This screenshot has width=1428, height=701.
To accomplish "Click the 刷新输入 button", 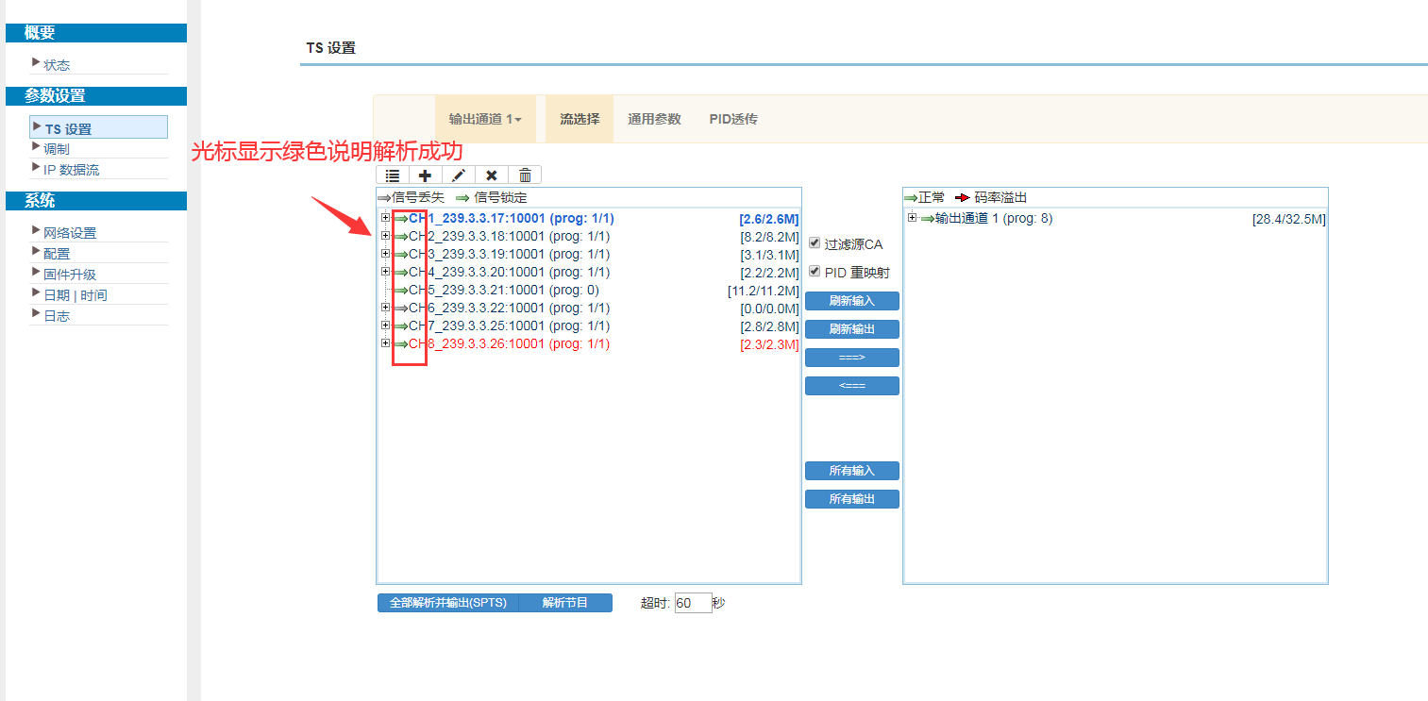I will tap(851, 301).
